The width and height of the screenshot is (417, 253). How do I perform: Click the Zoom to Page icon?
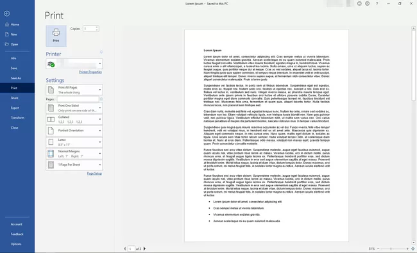[x=413, y=249]
